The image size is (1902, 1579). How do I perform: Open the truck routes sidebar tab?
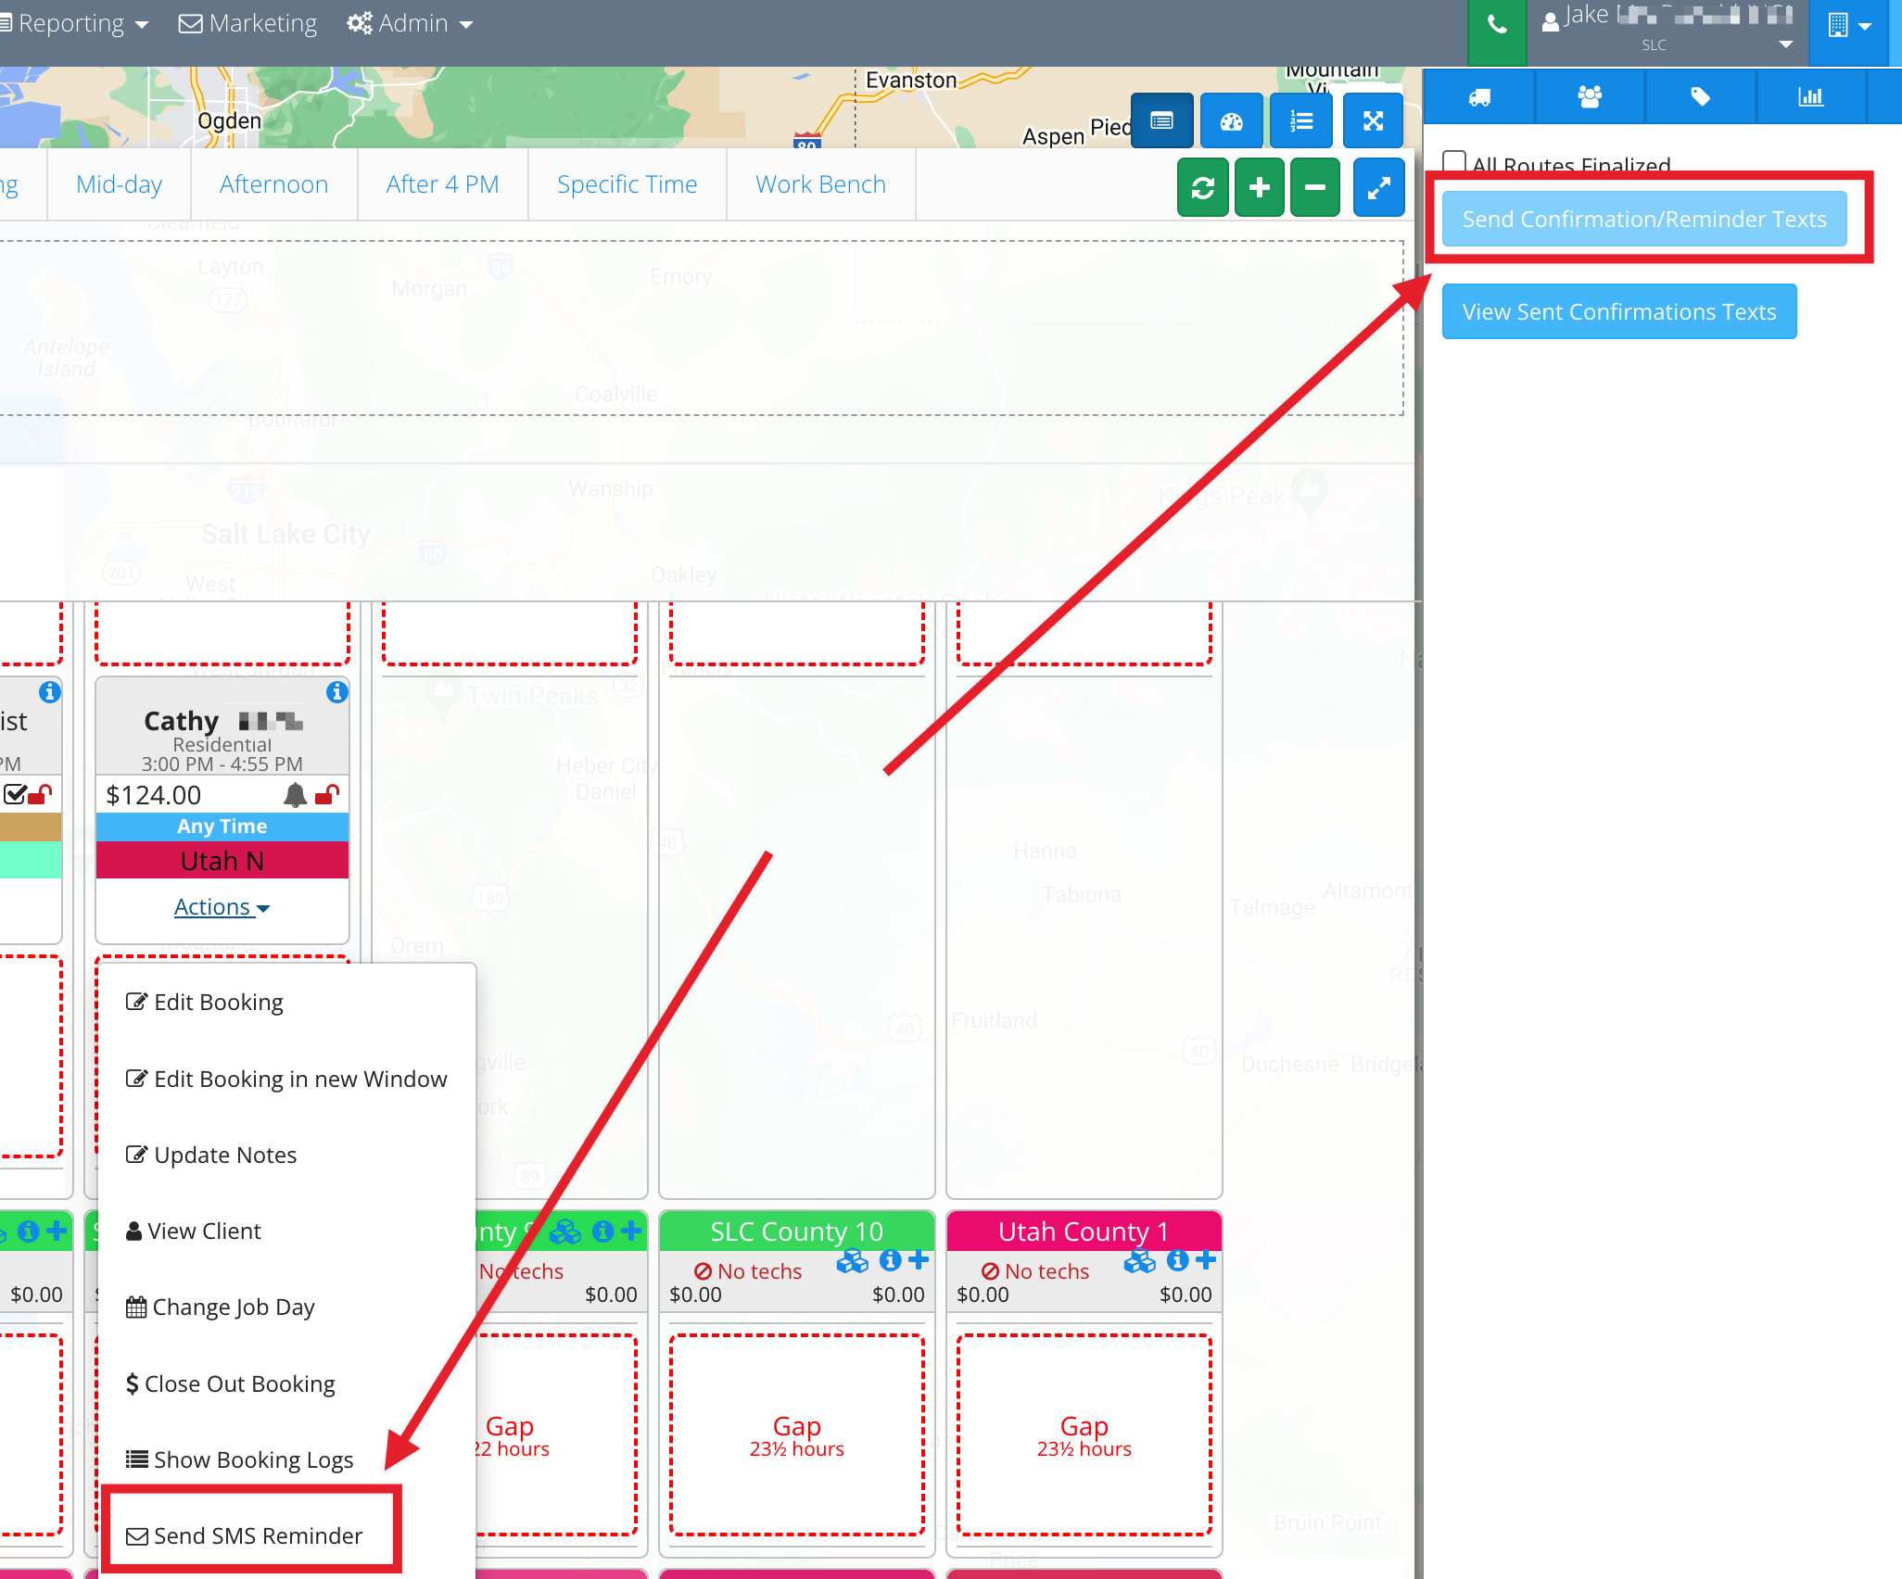click(x=1479, y=96)
